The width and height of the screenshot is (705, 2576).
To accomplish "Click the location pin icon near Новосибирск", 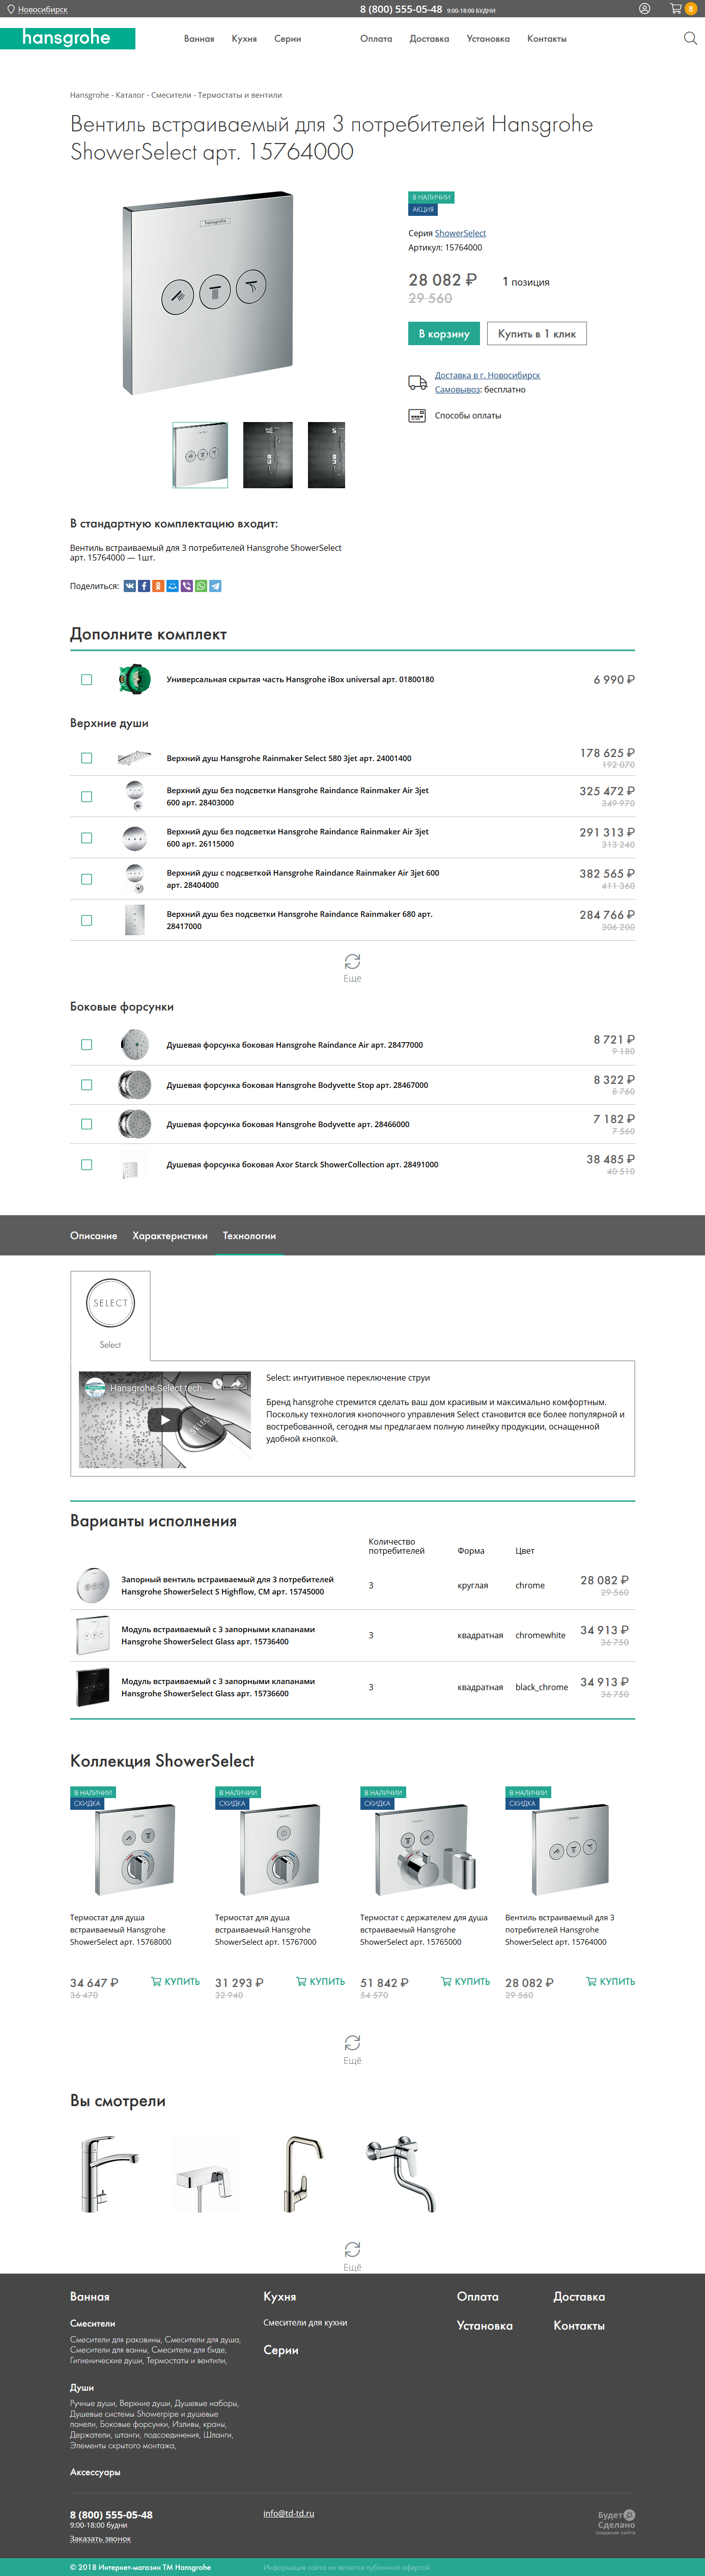I will click(x=11, y=9).
